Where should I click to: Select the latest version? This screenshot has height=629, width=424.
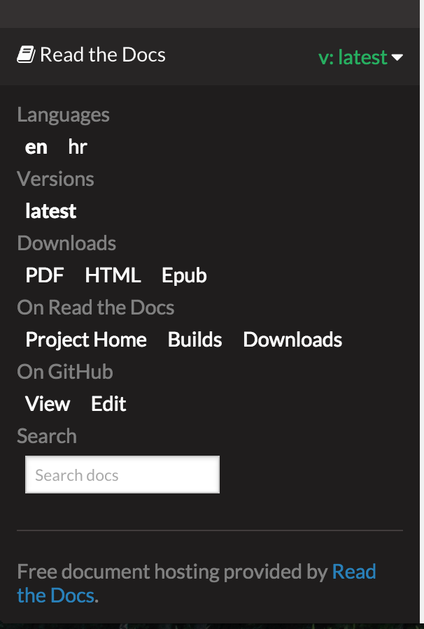point(51,211)
